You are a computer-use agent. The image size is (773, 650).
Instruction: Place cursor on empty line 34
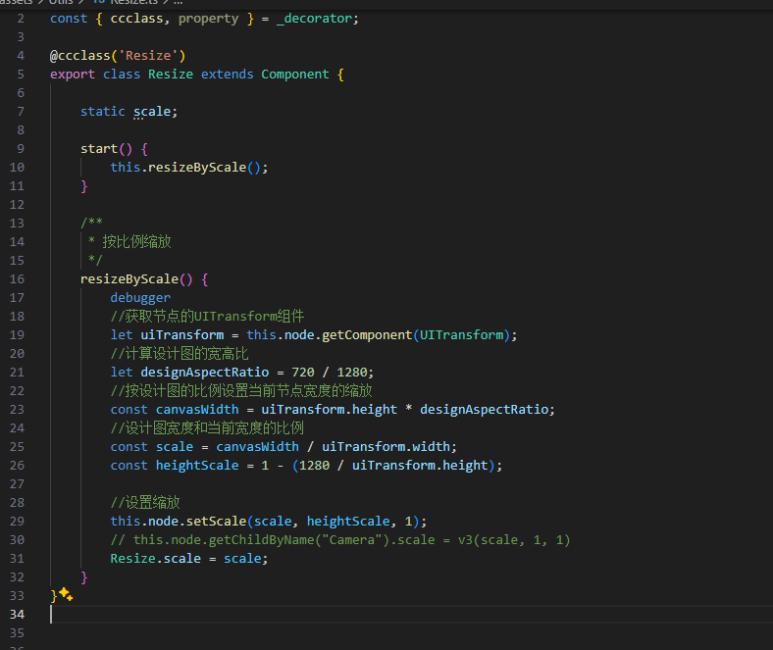pos(411,615)
